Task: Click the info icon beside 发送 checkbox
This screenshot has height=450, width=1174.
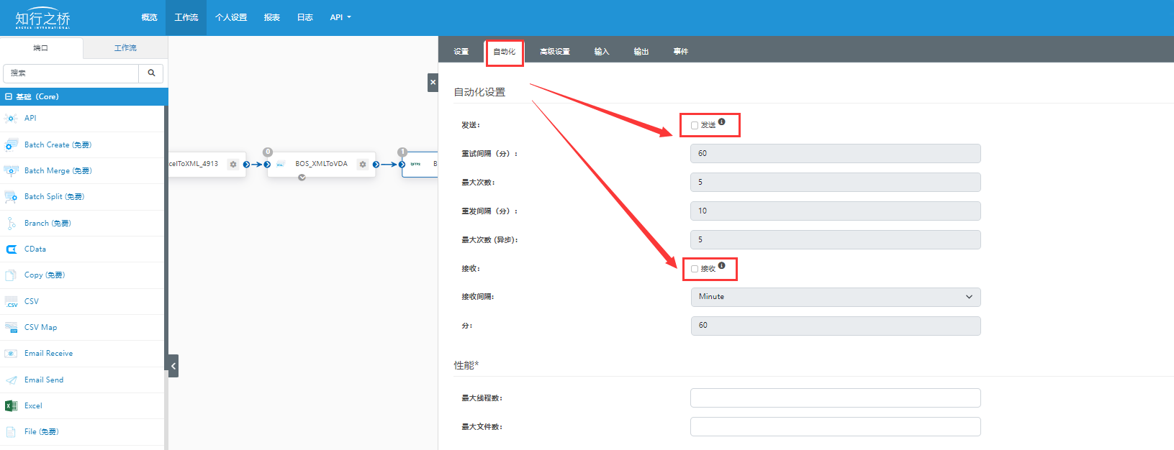Action: 721,122
